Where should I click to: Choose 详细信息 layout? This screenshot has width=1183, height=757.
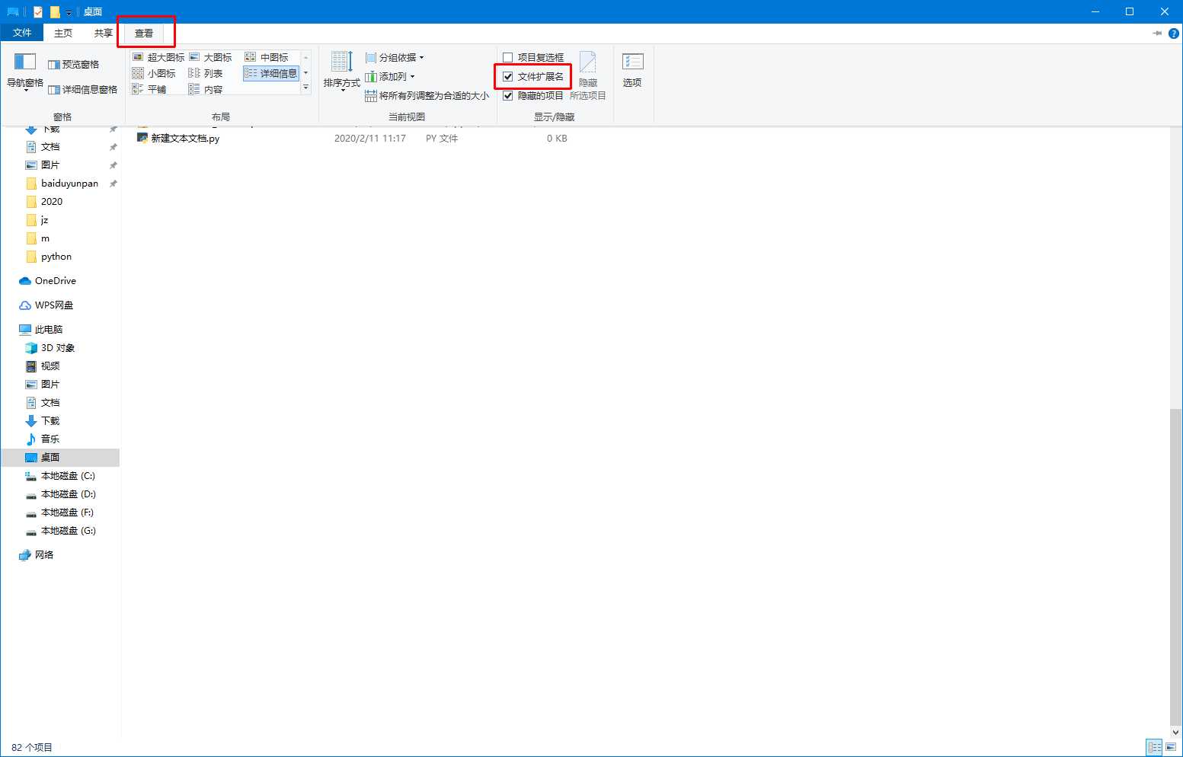click(271, 73)
